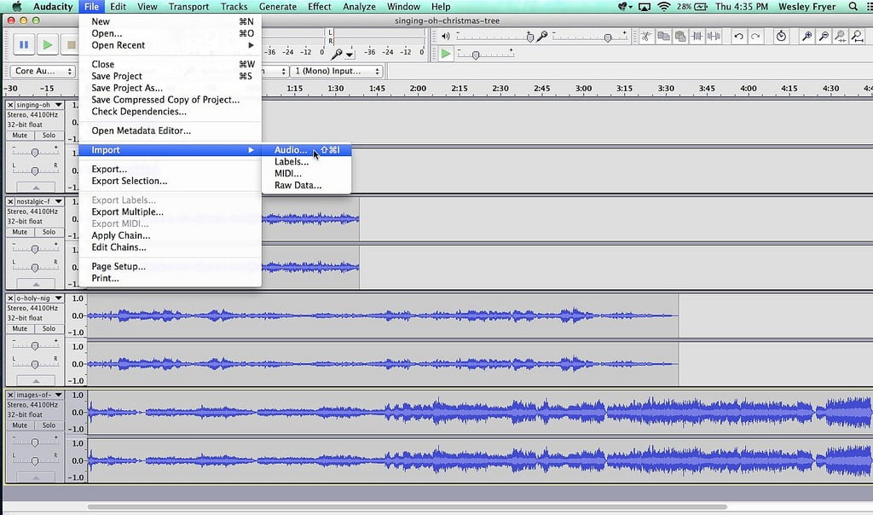This screenshot has height=515, width=873.
Task: Click the Pause transport button
Action: [x=23, y=44]
